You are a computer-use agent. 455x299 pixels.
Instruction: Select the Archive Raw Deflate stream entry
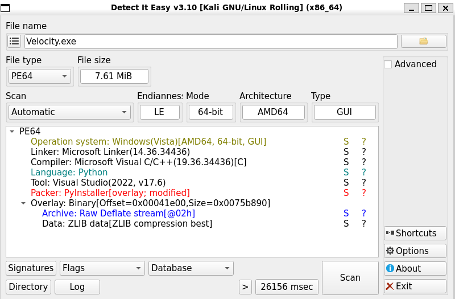point(118,214)
